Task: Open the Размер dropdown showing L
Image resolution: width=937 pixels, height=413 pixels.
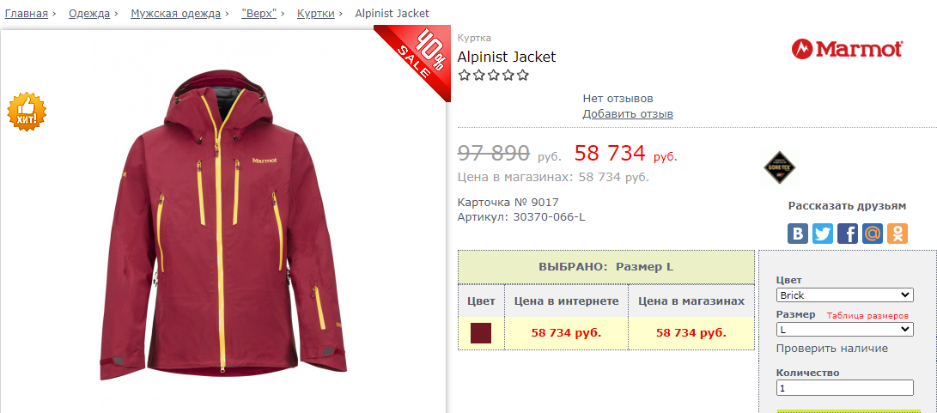Action: coord(845,330)
